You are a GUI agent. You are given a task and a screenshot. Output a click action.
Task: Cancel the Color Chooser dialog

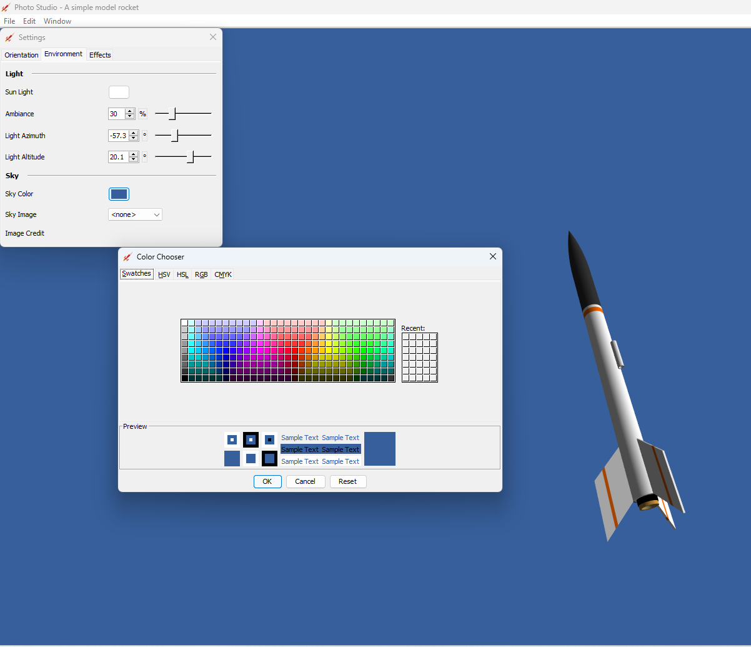(306, 481)
